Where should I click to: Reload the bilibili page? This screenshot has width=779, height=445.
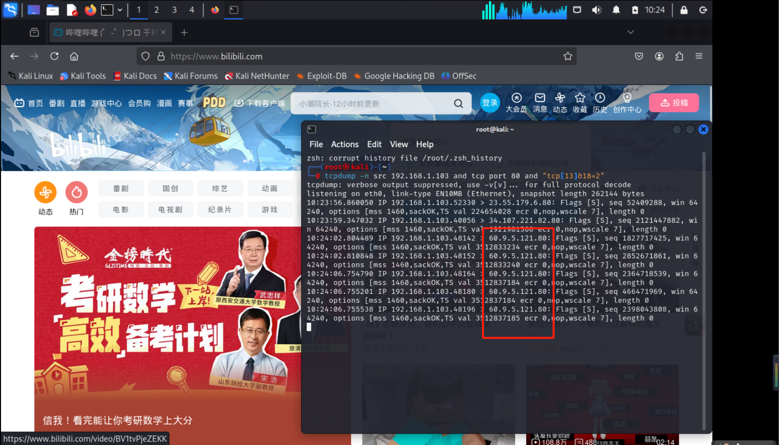(x=54, y=56)
